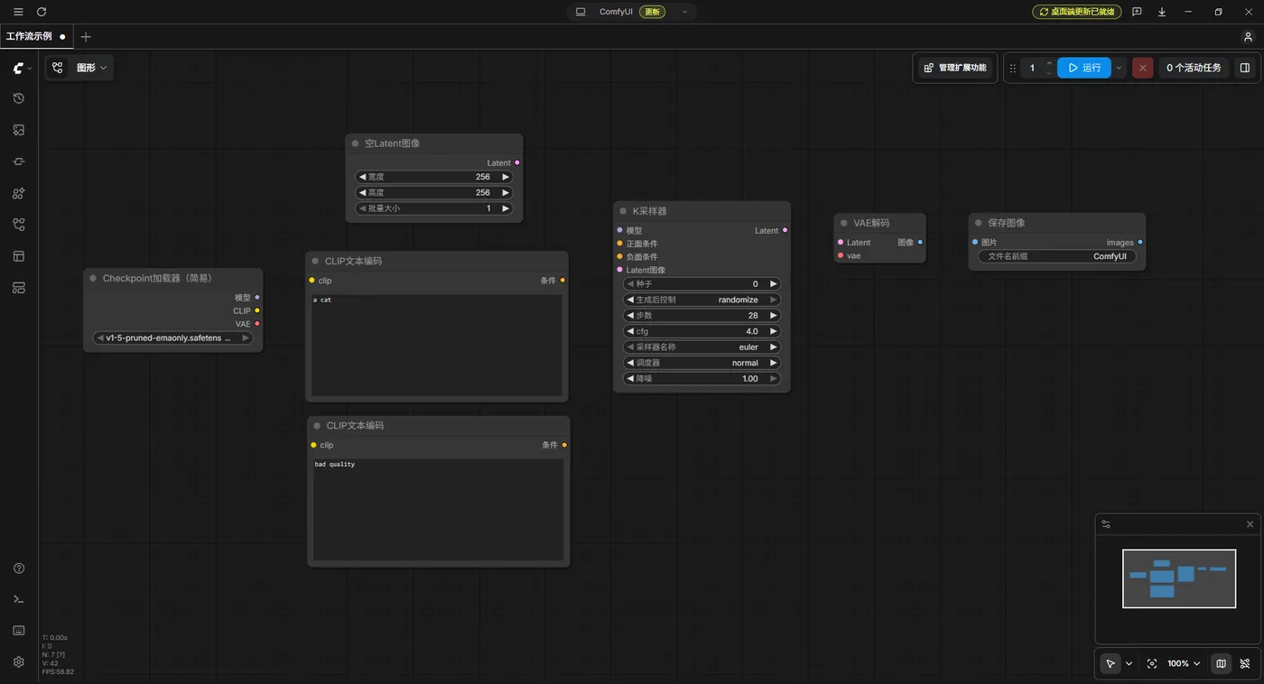1264x684 pixels.
Task: Click the 更新 badge in title bar
Action: click(x=651, y=12)
